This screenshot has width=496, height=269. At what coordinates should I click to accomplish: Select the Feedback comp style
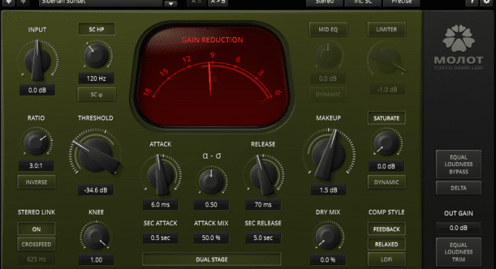click(386, 229)
